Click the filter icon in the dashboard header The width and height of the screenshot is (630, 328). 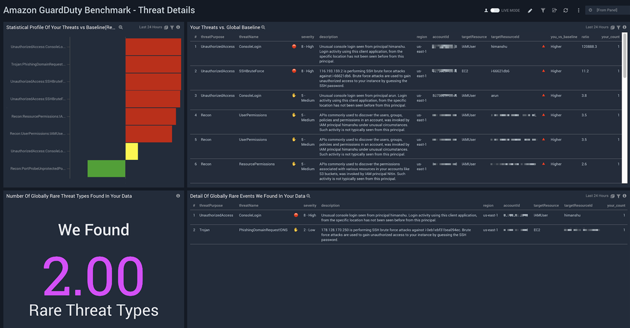tap(543, 10)
